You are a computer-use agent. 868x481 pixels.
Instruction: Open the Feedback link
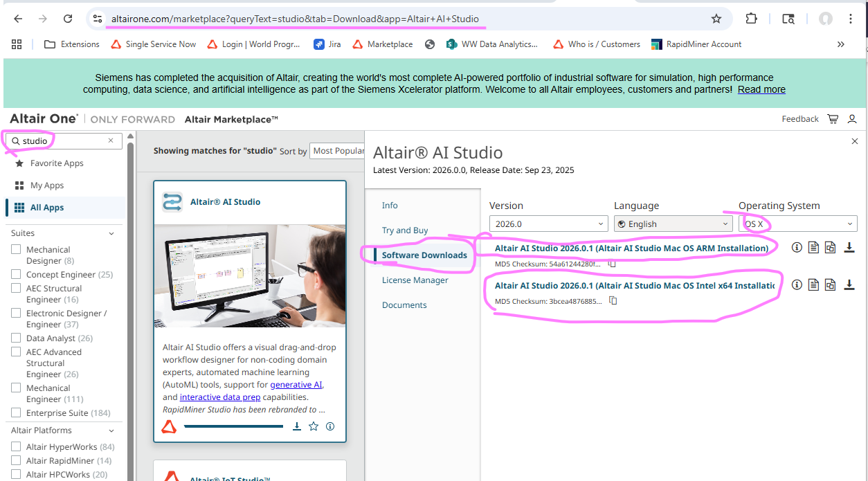coord(800,119)
